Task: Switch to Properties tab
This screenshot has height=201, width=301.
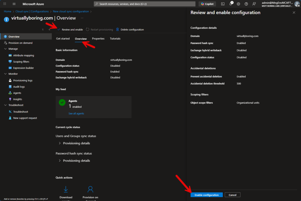Action: [98, 38]
